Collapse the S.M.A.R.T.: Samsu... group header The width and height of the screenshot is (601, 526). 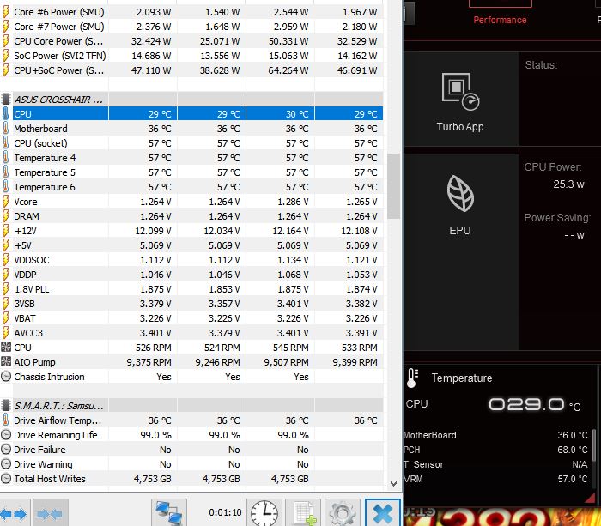[x=191, y=405]
